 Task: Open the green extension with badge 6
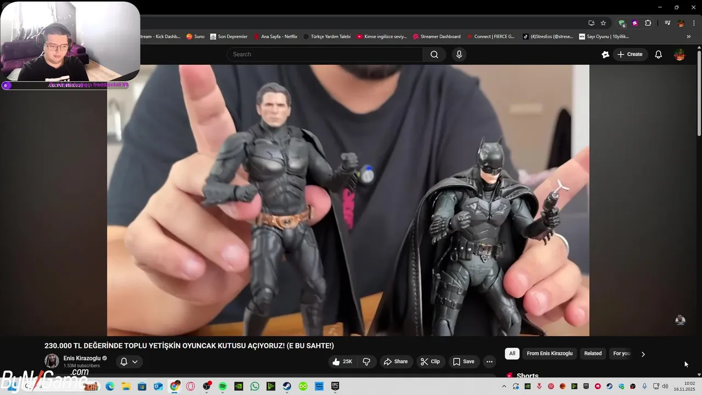622,23
